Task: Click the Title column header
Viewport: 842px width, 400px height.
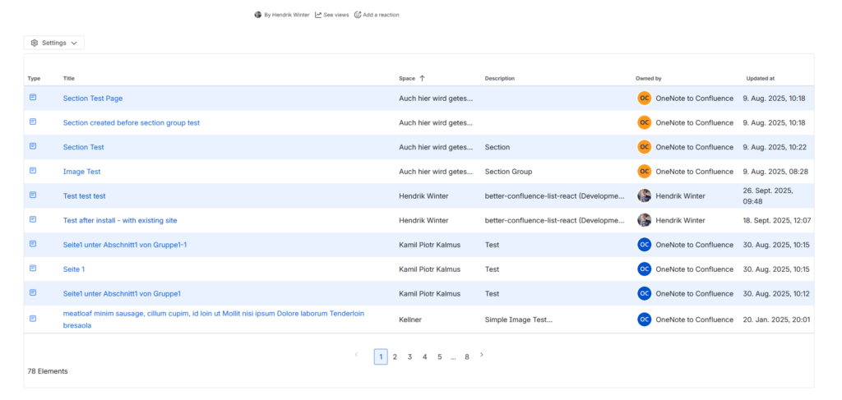Action: click(69, 79)
